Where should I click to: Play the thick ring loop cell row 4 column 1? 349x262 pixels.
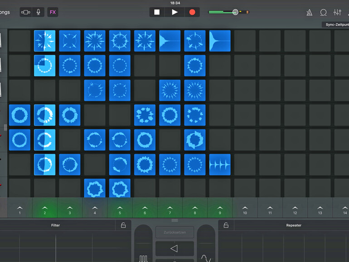point(20,115)
